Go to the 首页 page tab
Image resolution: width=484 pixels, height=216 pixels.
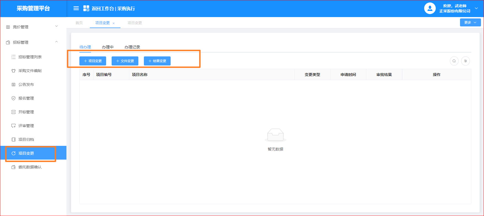pyautogui.click(x=79, y=23)
